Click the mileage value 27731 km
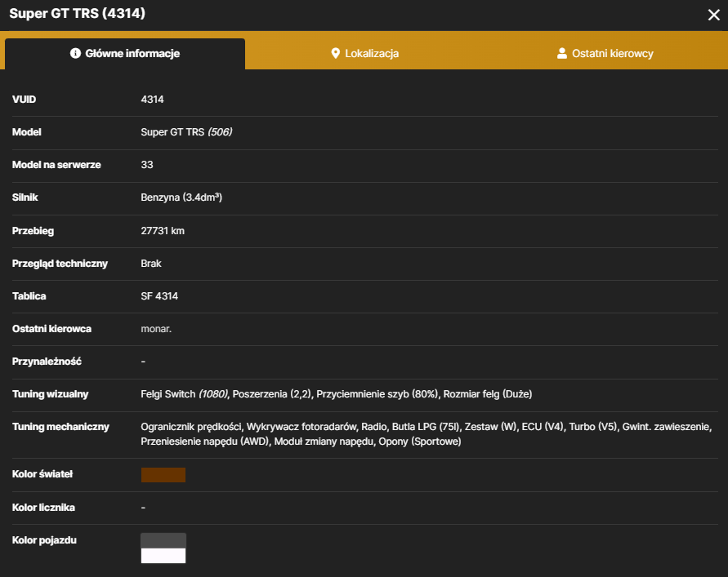 pyautogui.click(x=163, y=231)
